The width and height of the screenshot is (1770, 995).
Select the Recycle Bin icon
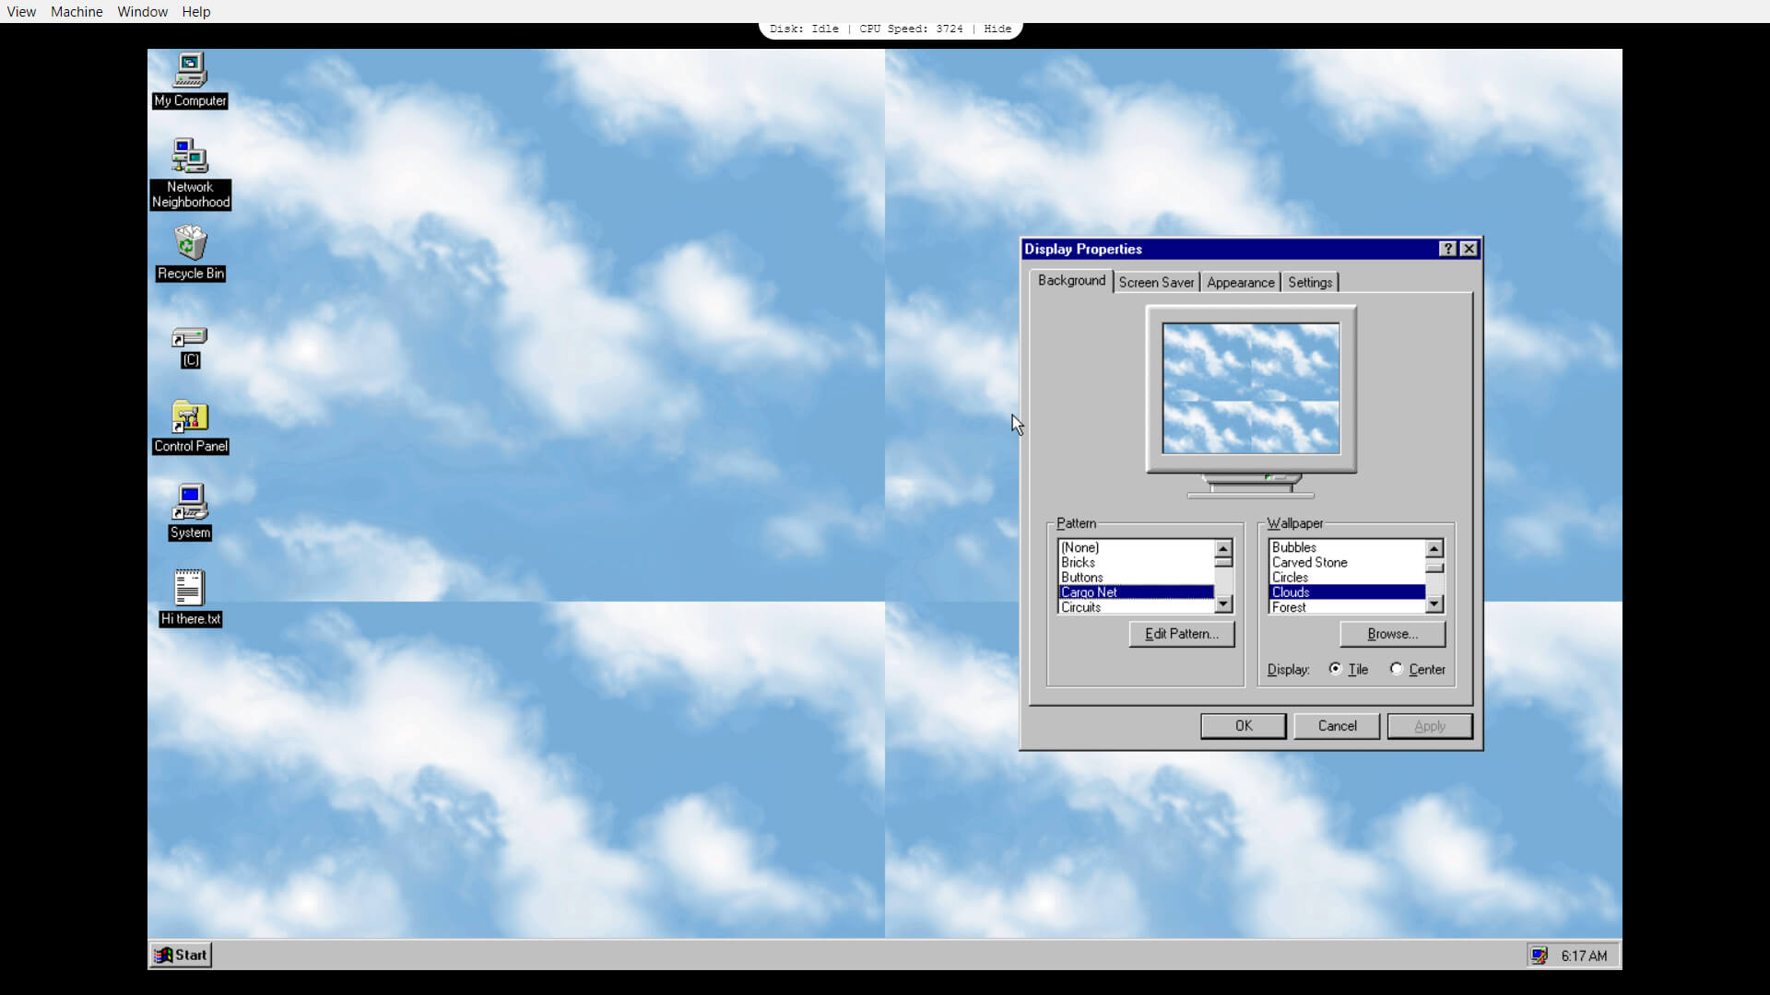pyautogui.click(x=190, y=253)
